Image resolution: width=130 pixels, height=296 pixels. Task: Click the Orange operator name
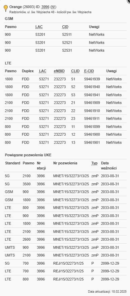15,7
